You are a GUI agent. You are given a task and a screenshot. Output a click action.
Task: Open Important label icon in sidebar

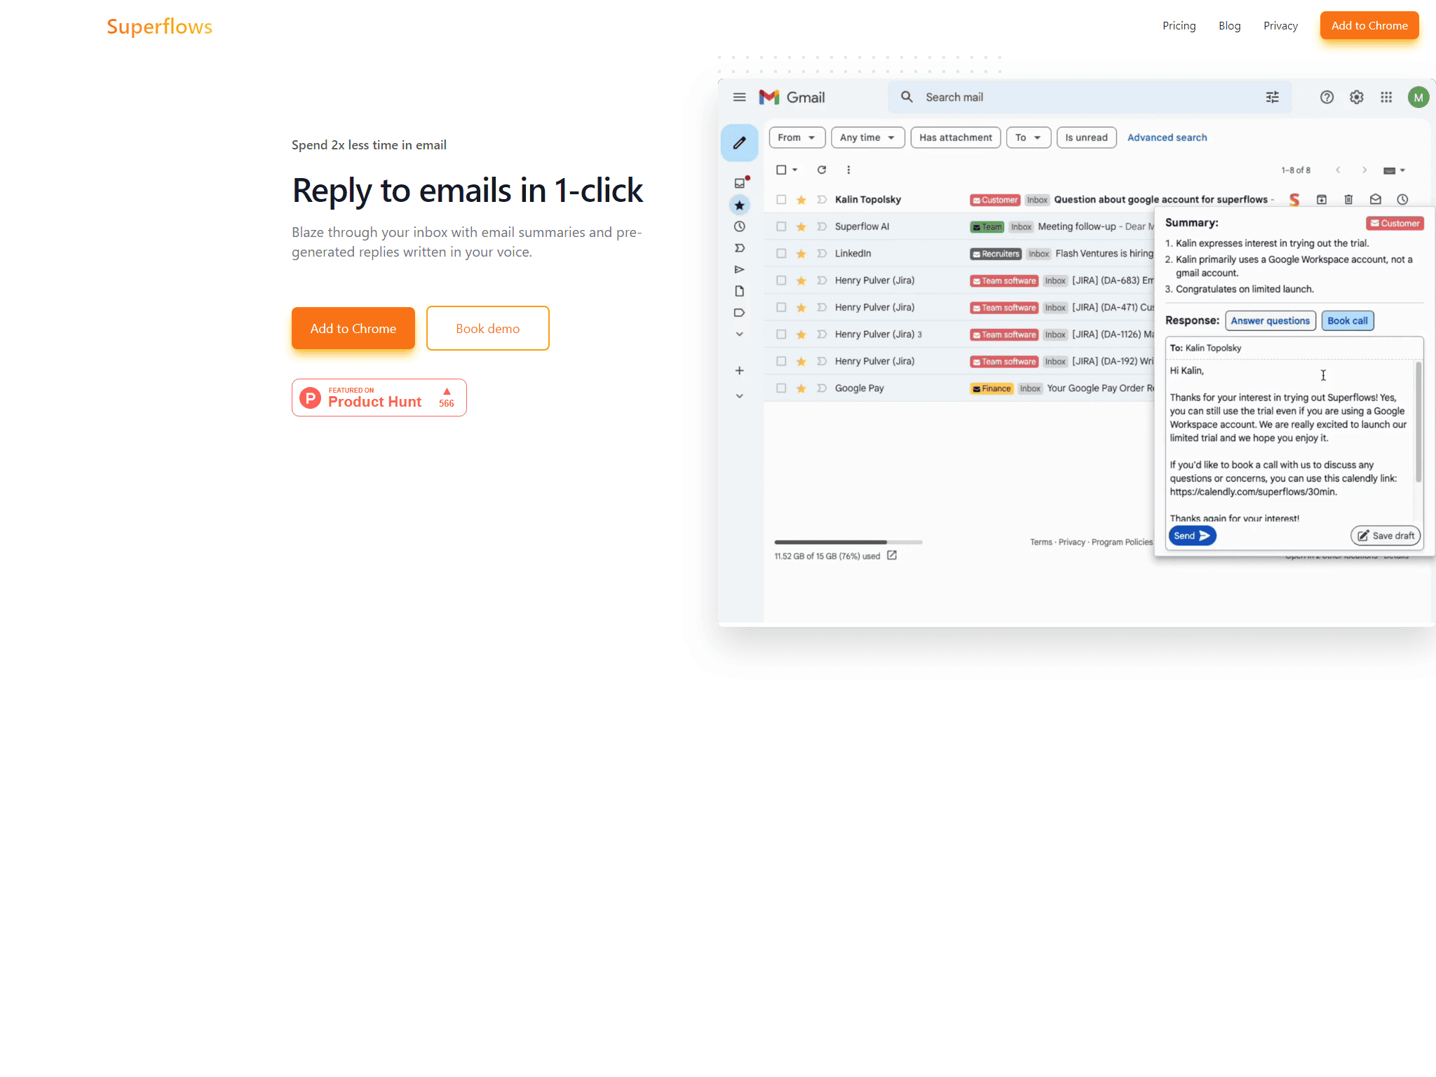click(x=739, y=248)
